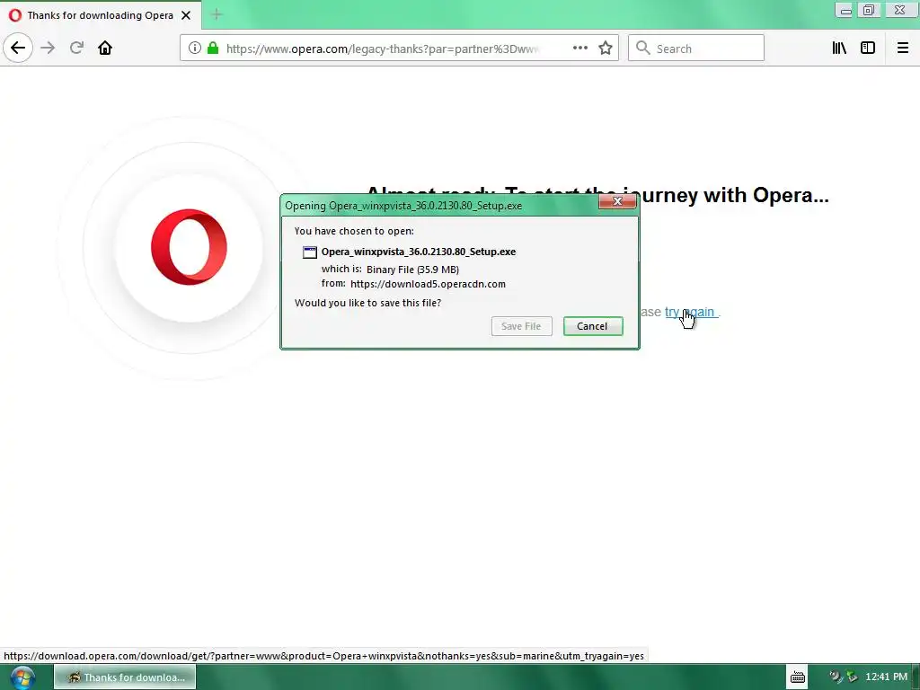
Task: Open the Windows Start orb
Action: pyautogui.click(x=22, y=678)
